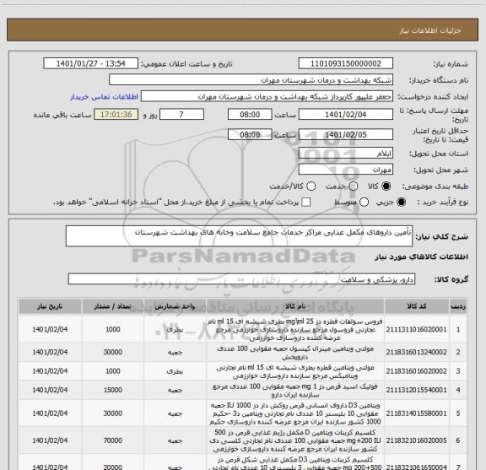Select product code 211131101602001 in first row
486x470 pixels.
click(417, 329)
